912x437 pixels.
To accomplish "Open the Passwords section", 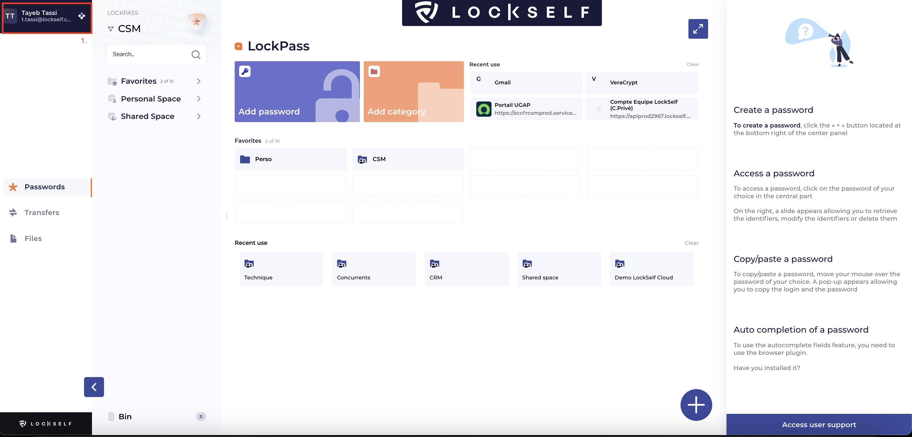I will point(45,187).
